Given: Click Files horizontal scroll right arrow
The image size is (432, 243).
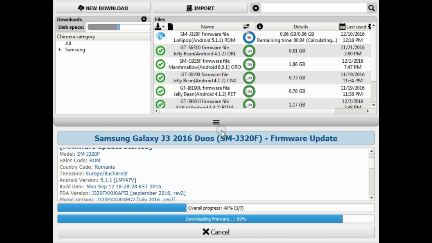Looking at the screenshot, I should [368, 111].
